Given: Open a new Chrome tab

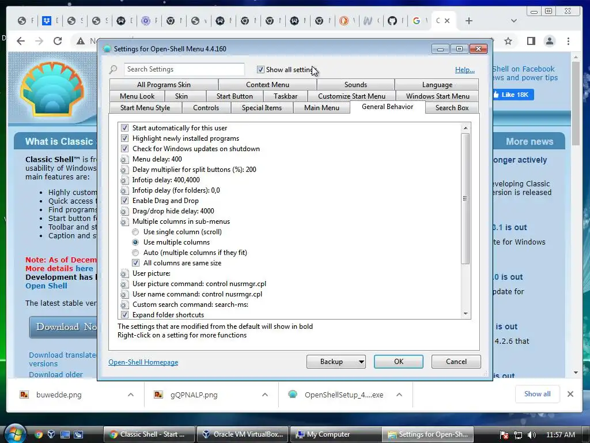Looking at the screenshot, I should click(469, 21).
